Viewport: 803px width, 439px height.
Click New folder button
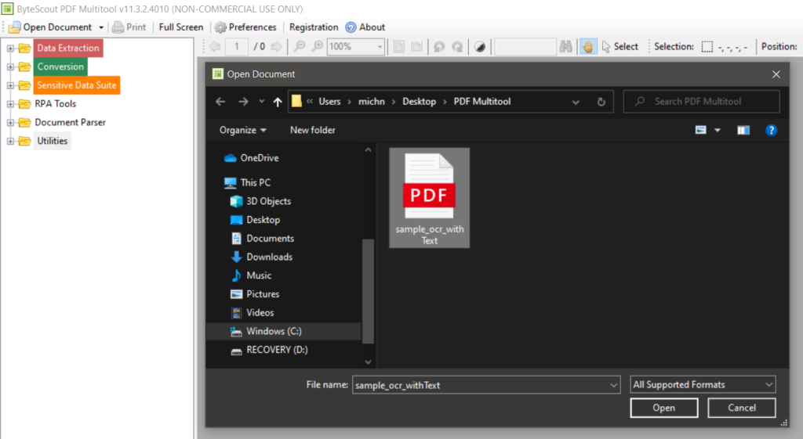[x=312, y=131]
